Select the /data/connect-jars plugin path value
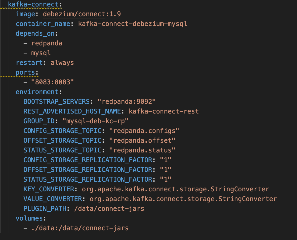Image resolution: width=297 pixels, height=240 pixels. (x=109, y=209)
